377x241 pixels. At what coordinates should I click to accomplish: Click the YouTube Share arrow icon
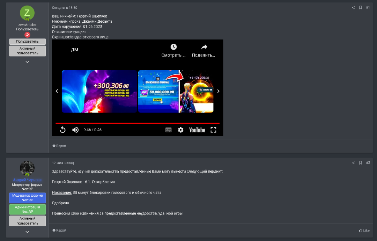pos(204,47)
